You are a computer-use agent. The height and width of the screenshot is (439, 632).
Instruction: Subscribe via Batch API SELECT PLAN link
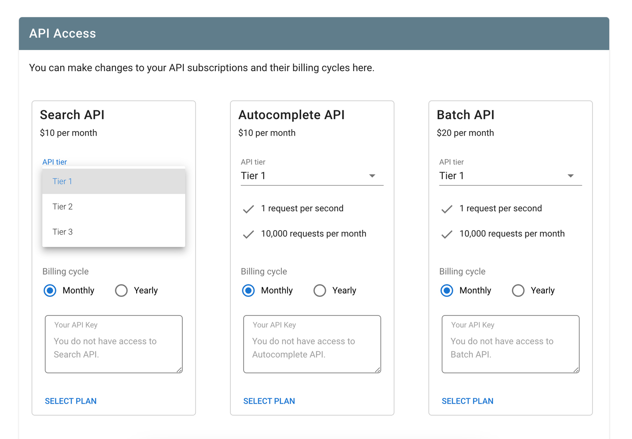click(467, 401)
